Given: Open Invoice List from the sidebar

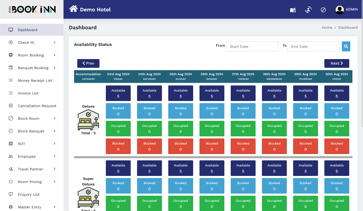Looking at the screenshot, I should [x=28, y=93].
